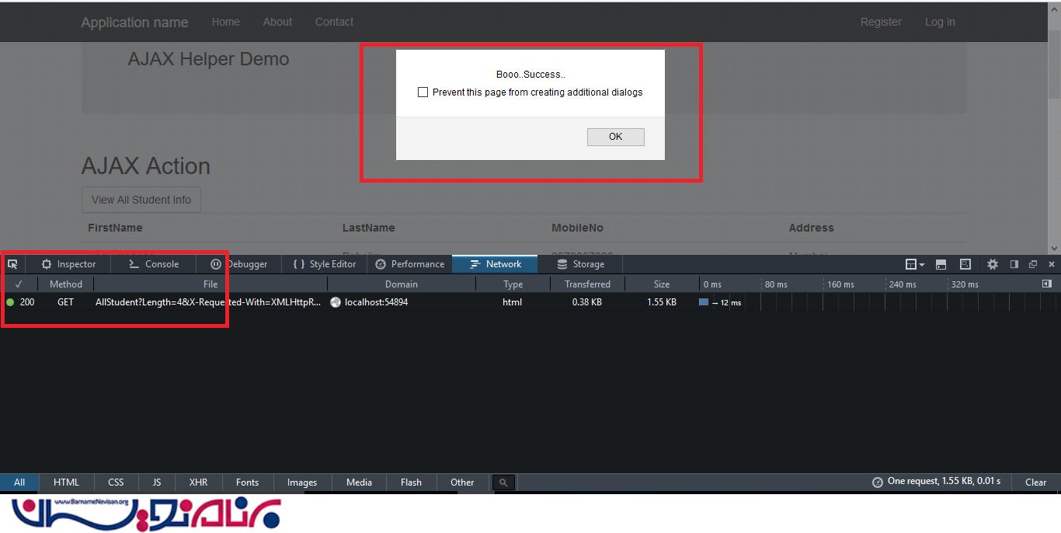Switch to the Performance tab
Image resolution: width=1061 pixels, height=533 pixels.
(x=409, y=264)
